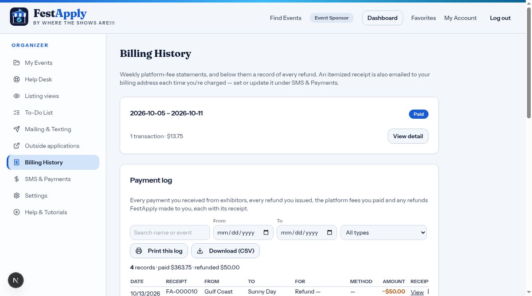Open To-Do List checklist icon in sidebar
The width and height of the screenshot is (532, 296).
click(16, 113)
